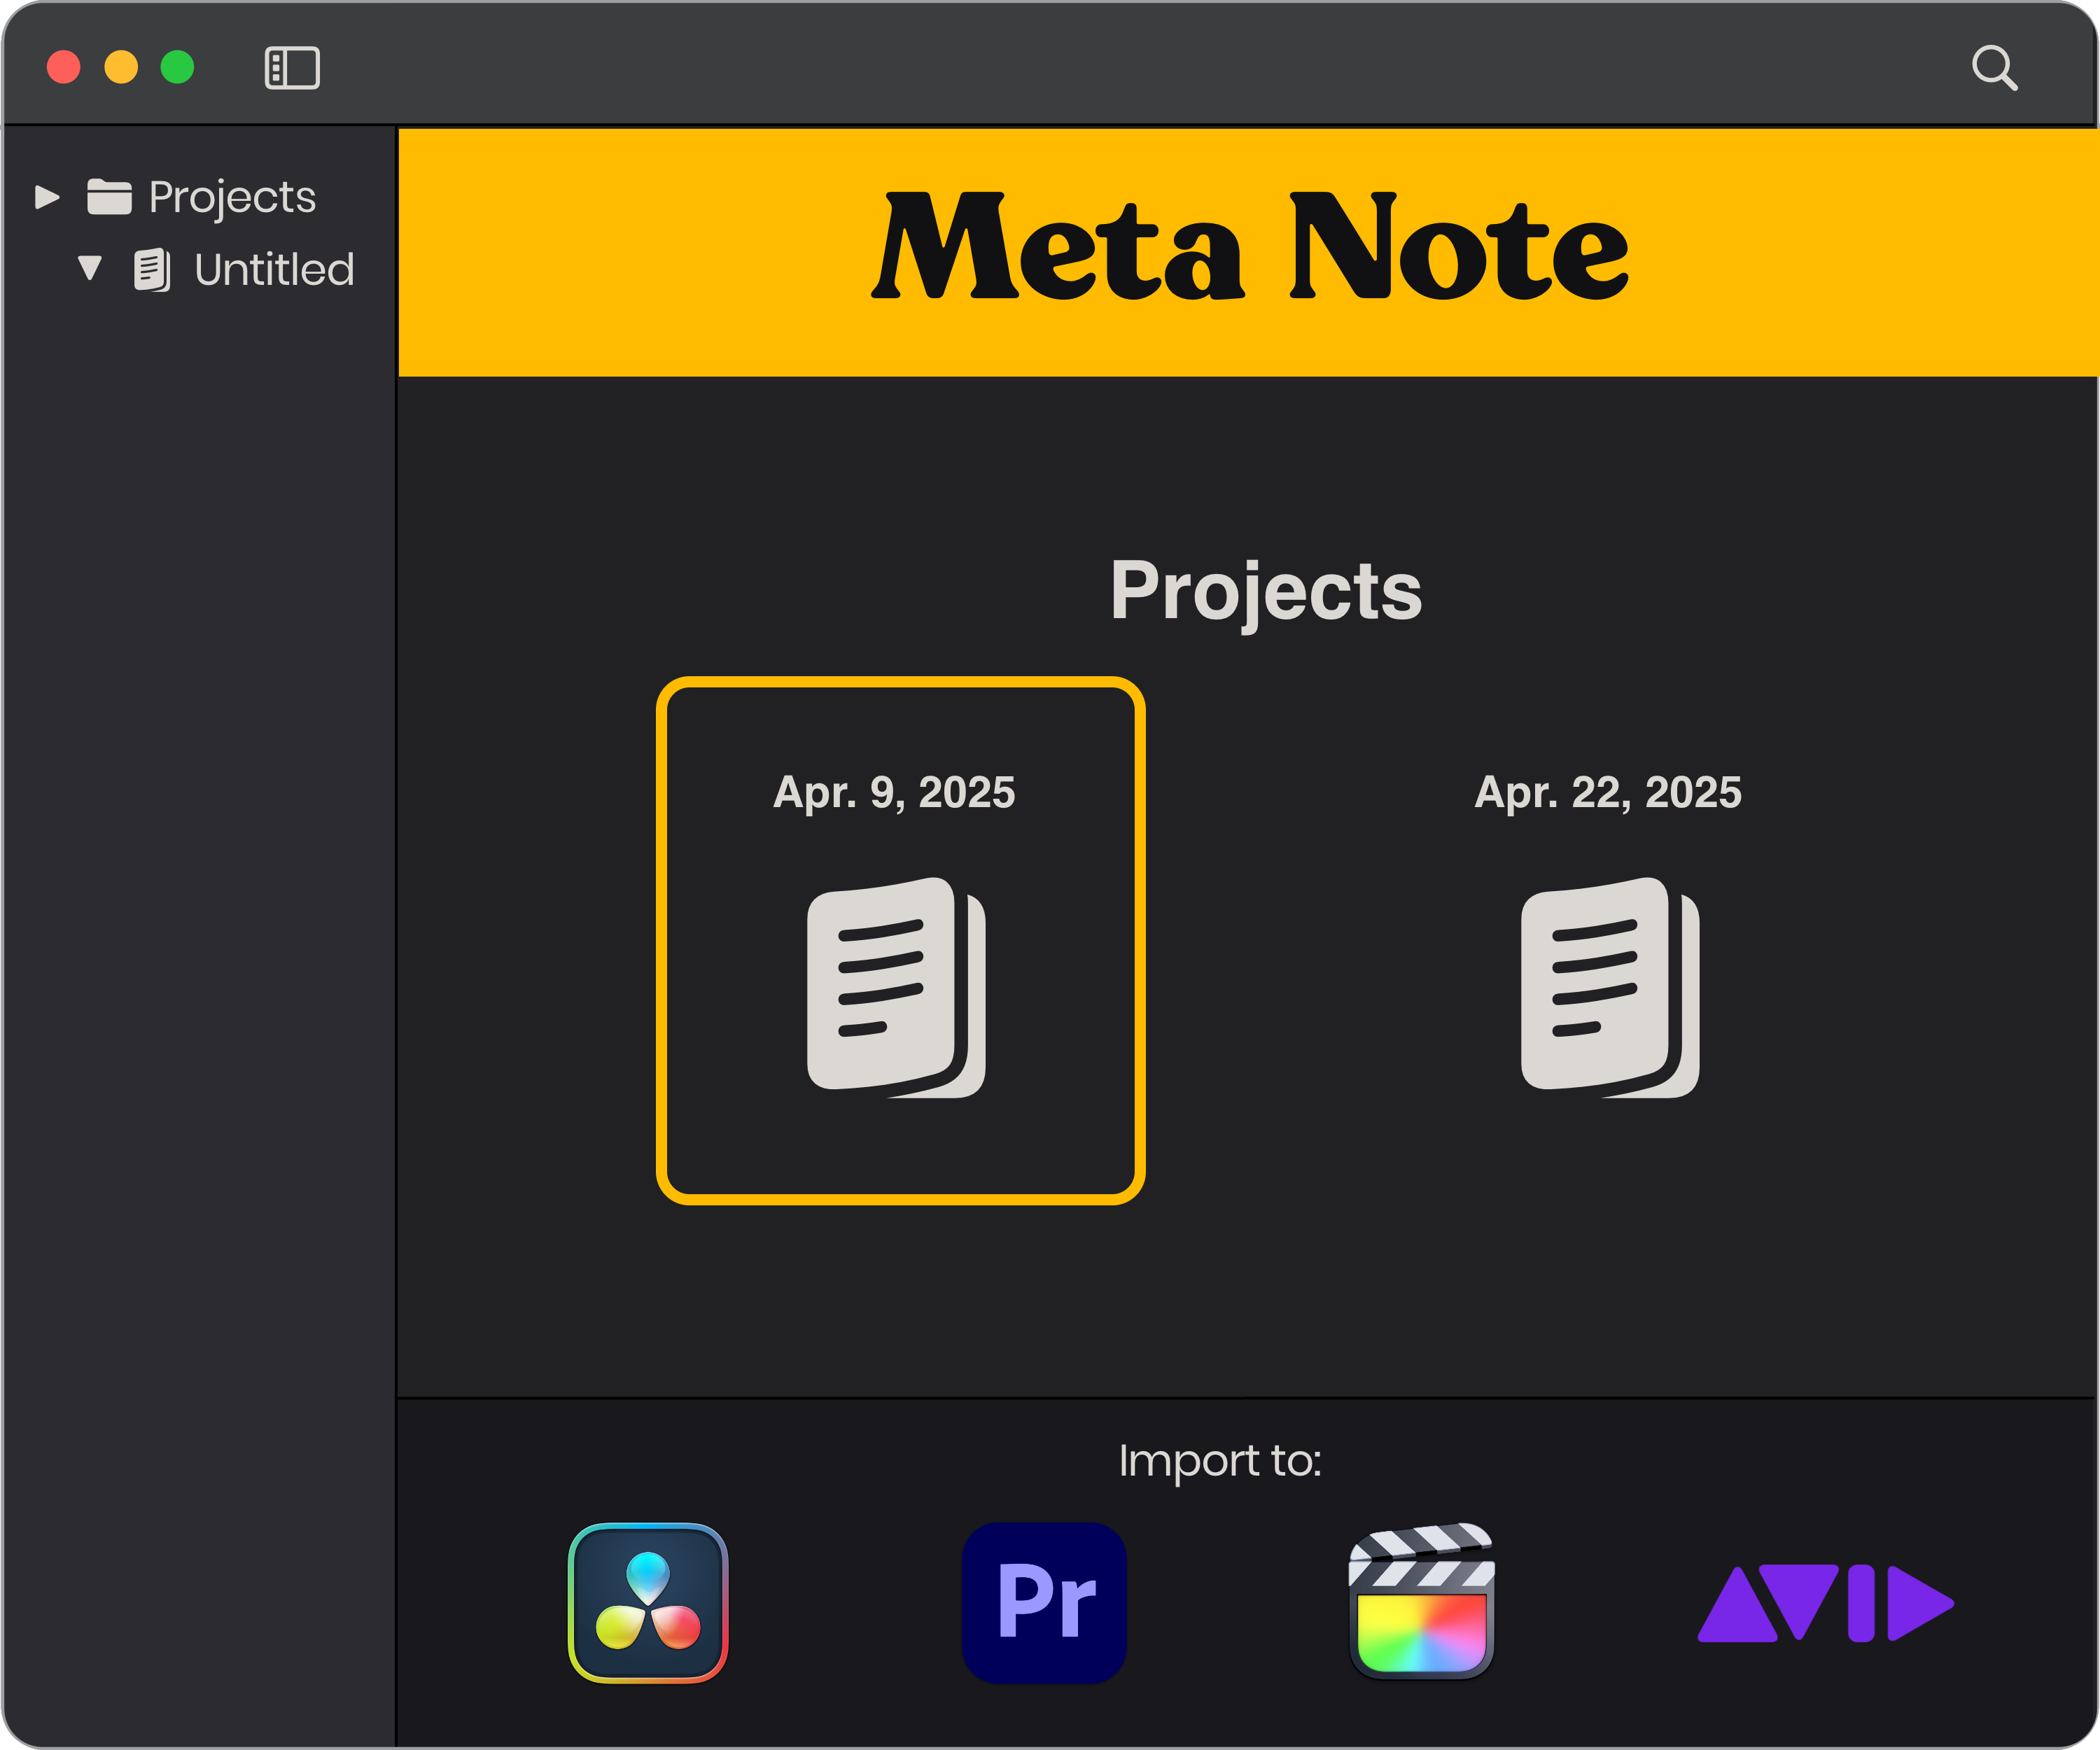
Task: Import to Final Cut Pro
Action: (1421, 1602)
